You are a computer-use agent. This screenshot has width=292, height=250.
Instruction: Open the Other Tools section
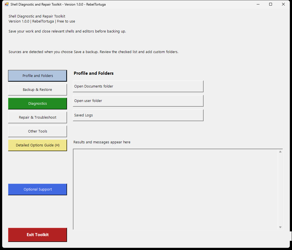pyautogui.click(x=38, y=131)
